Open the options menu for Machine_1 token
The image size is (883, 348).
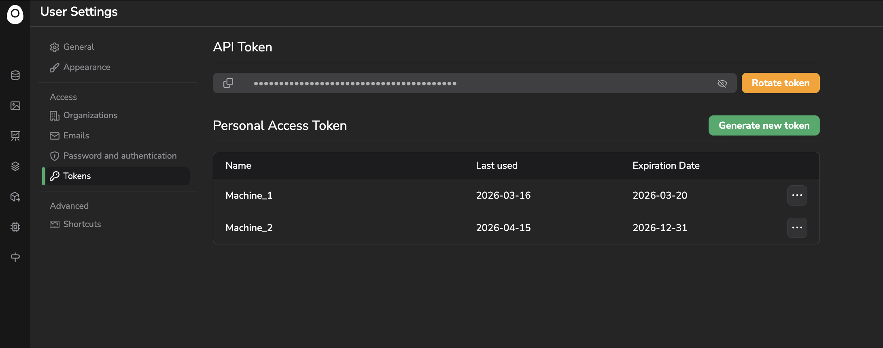pos(797,195)
